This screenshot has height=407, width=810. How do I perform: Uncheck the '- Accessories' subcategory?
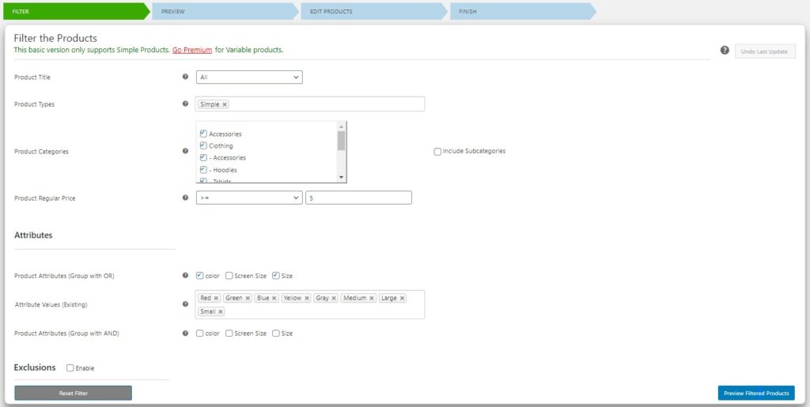(203, 157)
